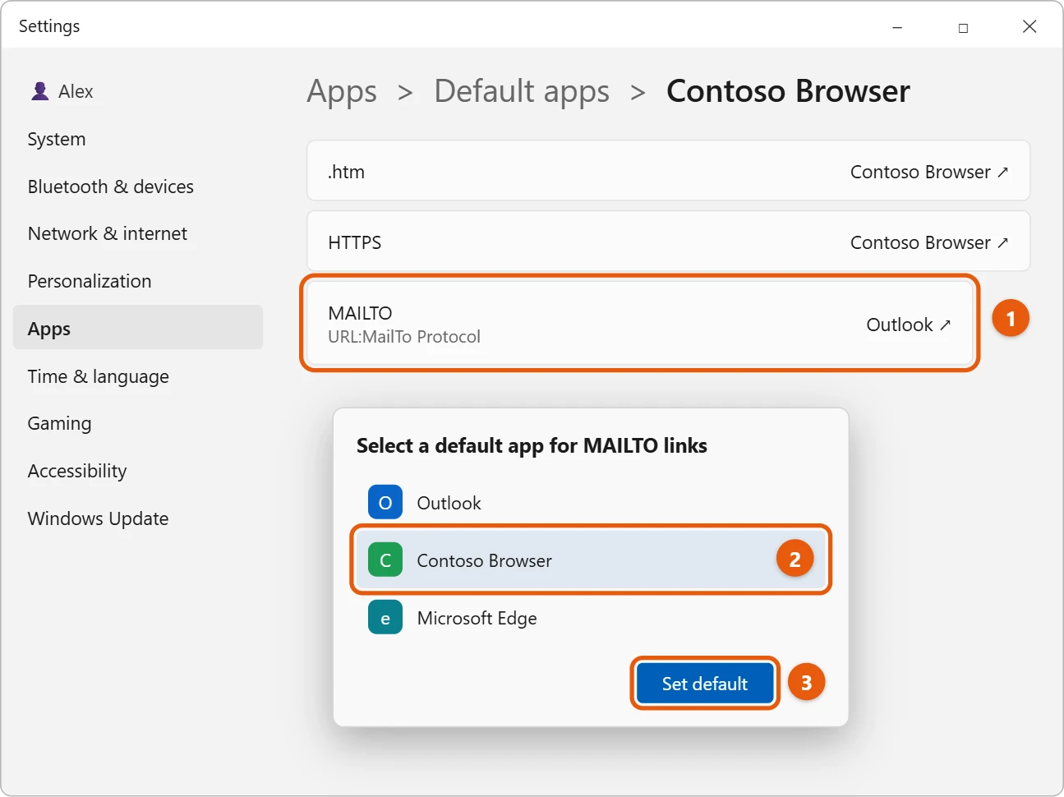Click the external-link arrow next to Outlook
Viewport: 1064px width, 797px height.
click(945, 325)
